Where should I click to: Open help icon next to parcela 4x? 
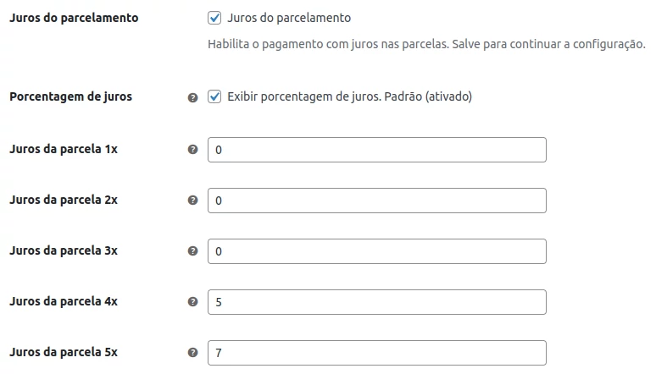click(192, 302)
